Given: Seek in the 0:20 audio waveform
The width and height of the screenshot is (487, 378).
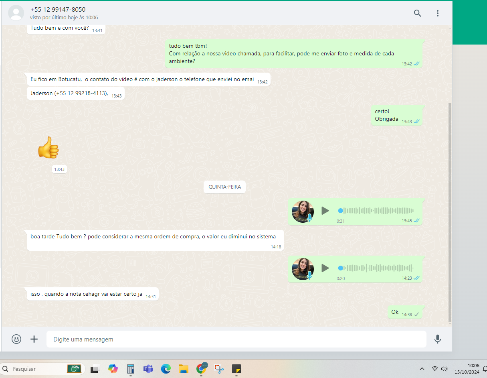Looking at the screenshot, I should 376,268.
